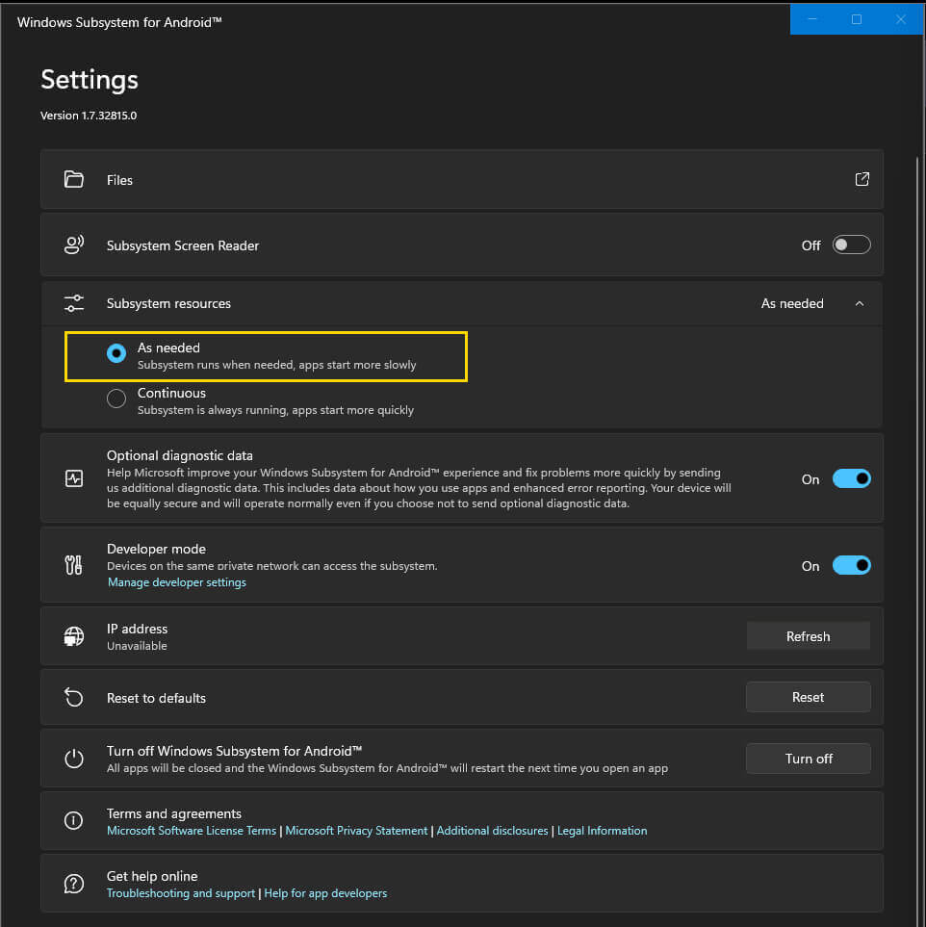Click the Subsystem resources sliders icon
This screenshot has height=927, width=926.
74,303
